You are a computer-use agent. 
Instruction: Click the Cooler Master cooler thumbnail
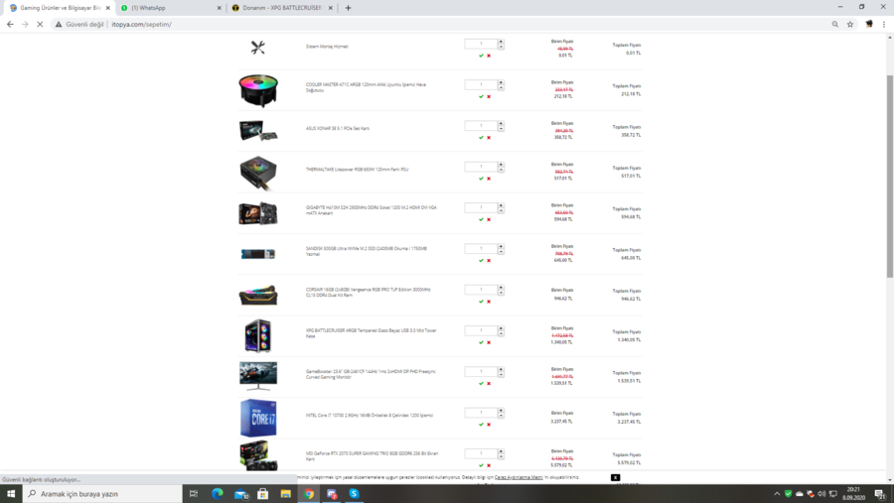click(x=258, y=90)
